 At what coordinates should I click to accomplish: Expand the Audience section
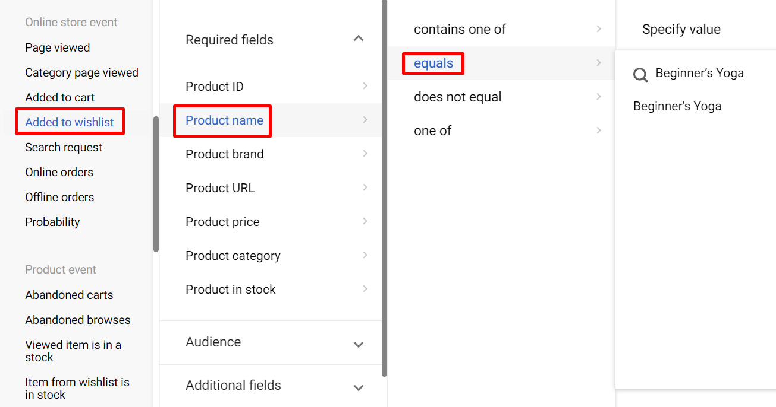[358, 344]
